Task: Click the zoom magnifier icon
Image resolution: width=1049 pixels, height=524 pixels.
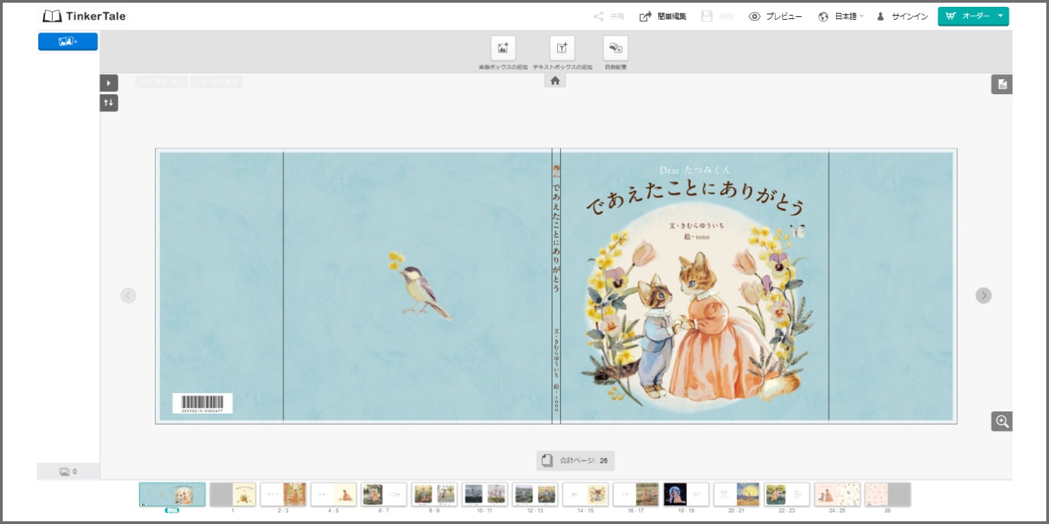Action: pyautogui.click(x=1002, y=421)
